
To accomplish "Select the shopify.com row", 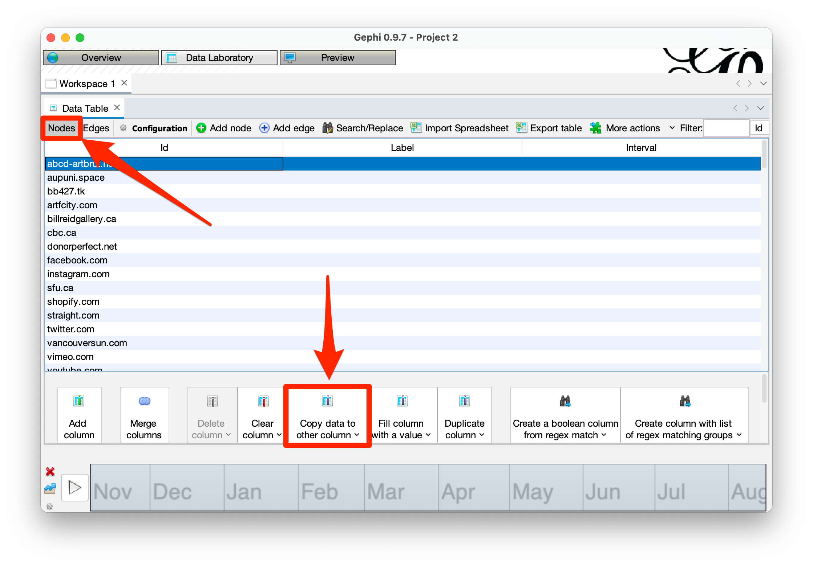I will point(403,302).
